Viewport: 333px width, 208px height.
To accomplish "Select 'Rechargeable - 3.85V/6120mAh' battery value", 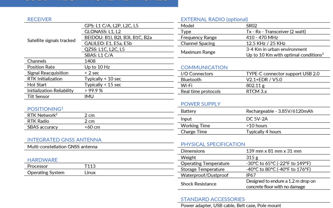I will 279,111.
